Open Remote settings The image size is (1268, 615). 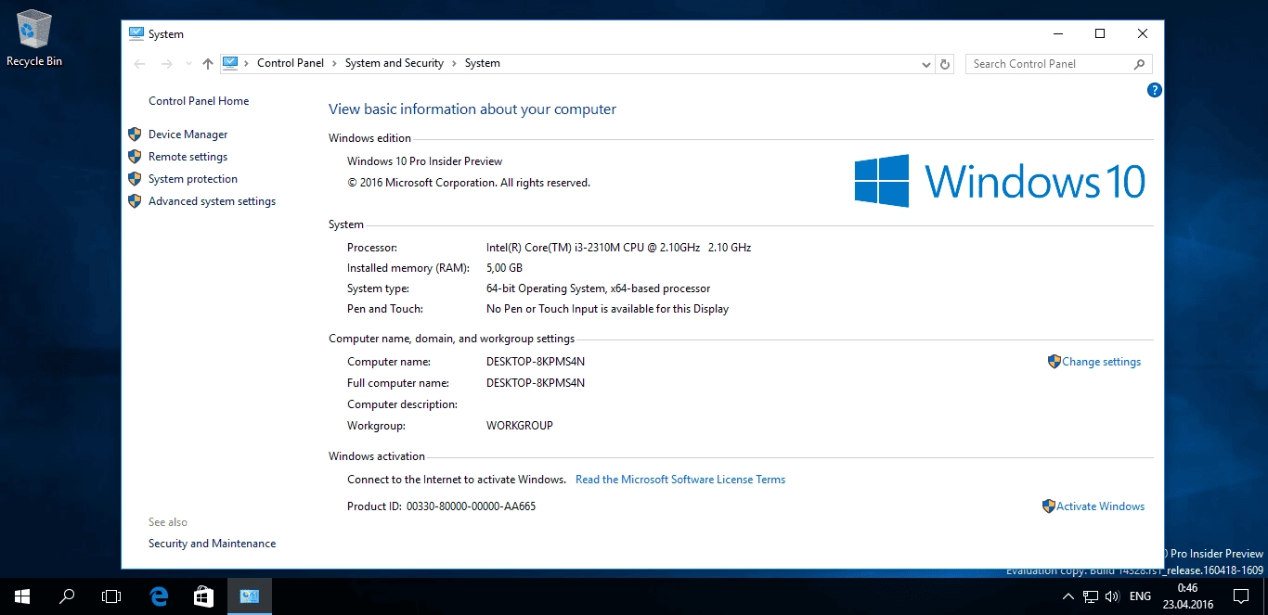[x=188, y=157]
